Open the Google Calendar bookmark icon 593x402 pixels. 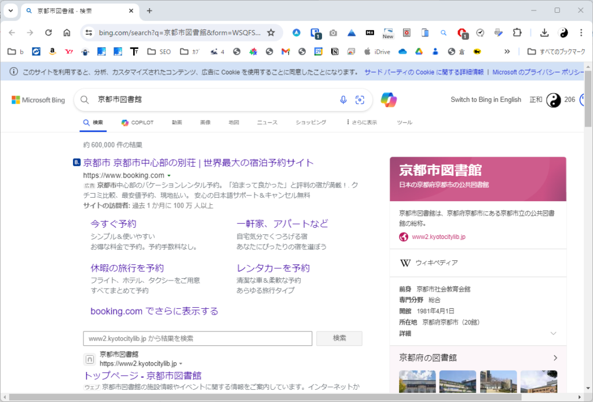pyautogui.click(x=319, y=51)
